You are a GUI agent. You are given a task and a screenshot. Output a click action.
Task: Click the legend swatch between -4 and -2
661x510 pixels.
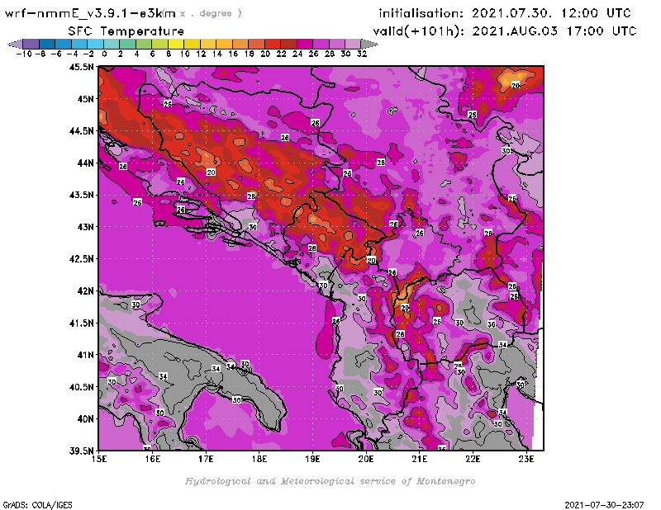click(79, 44)
